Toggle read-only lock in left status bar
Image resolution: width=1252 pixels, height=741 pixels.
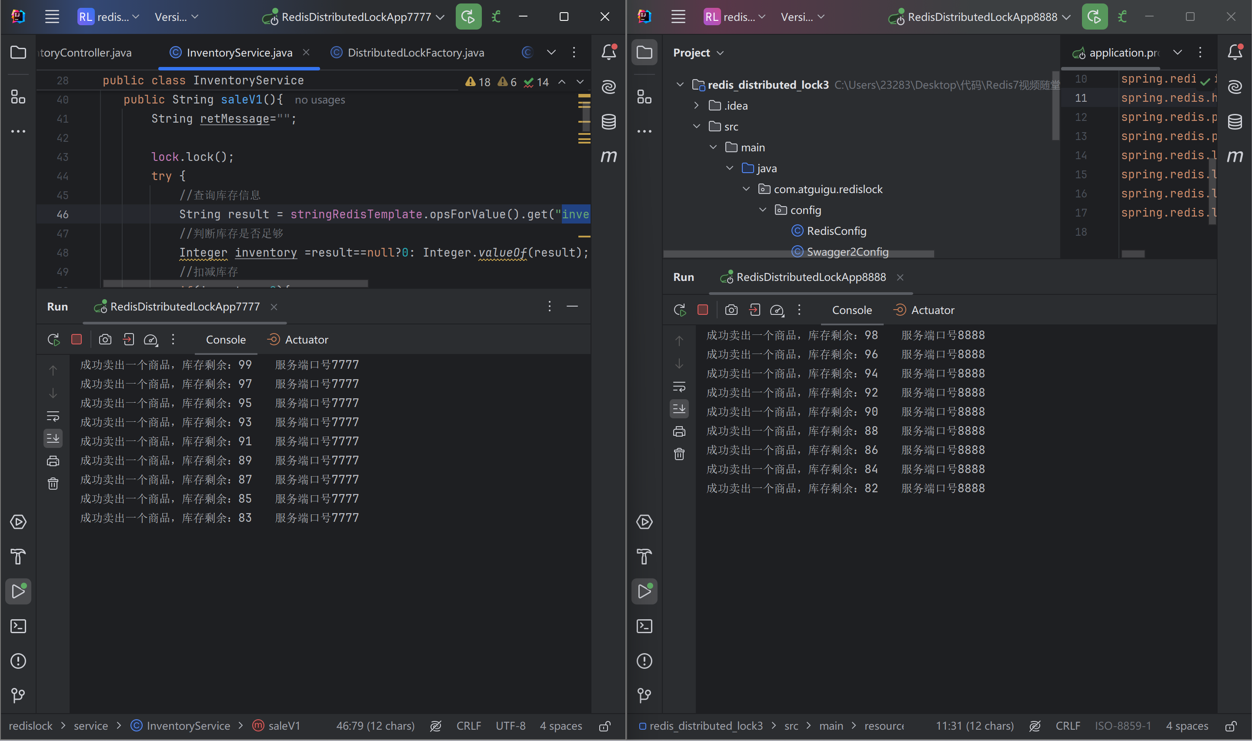(x=604, y=726)
